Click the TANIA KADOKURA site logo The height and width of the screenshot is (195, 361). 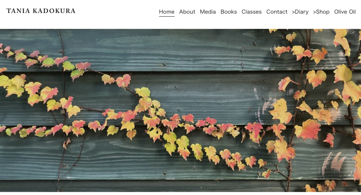pyautogui.click(x=41, y=11)
